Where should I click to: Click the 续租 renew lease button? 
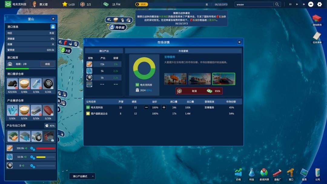[48, 64]
